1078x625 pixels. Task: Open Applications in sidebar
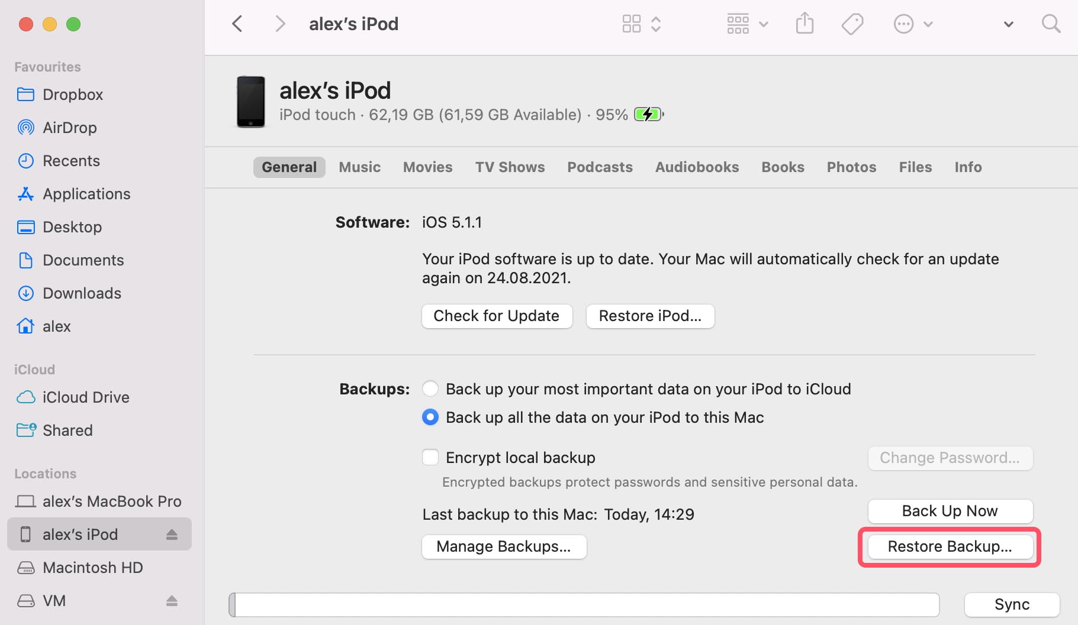click(99, 194)
